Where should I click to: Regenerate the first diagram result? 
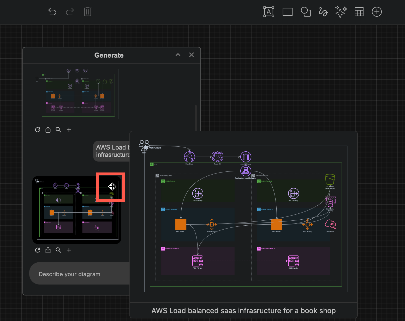(x=37, y=129)
